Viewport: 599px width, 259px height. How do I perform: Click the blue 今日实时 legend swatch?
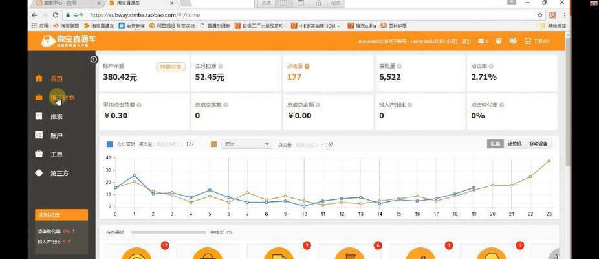click(x=109, y=144)
